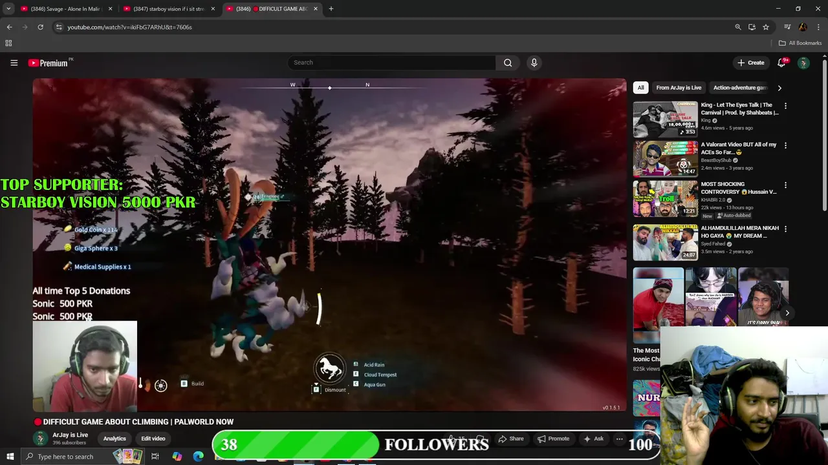Open Task View on the taskbar
This screenshot has width=828, height=465.
point(155,457)
